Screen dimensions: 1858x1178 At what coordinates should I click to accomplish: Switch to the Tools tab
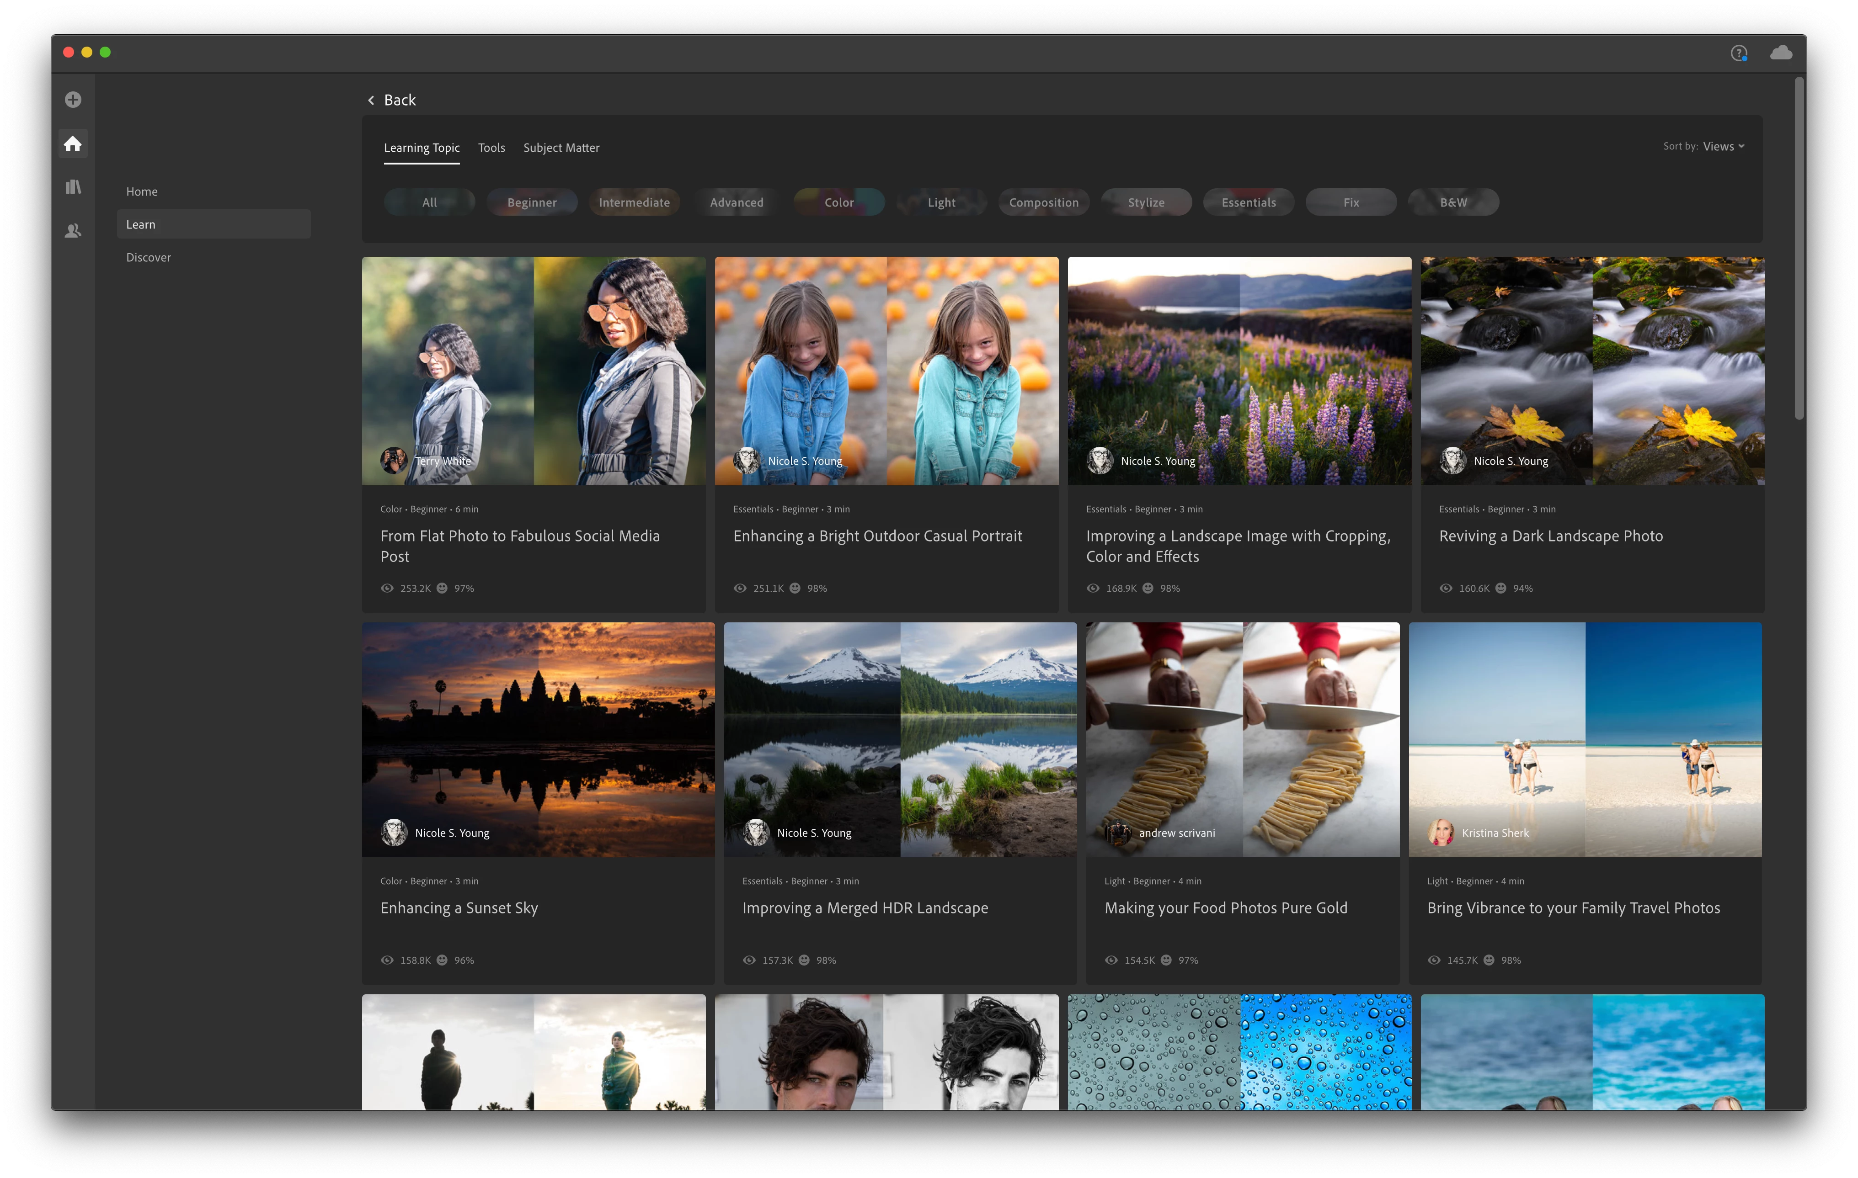pos(491,147)
